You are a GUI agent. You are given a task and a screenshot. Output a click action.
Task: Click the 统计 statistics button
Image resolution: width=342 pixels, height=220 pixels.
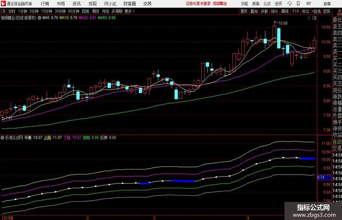pyautogui.click(x=274, y=11)
